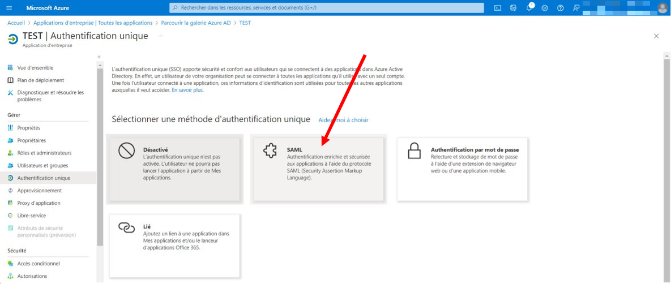Image resolution: width=671 pixels, height=284 pixels.
Task: Click the Vue d'ensemble sidebar icon
Action: click(11, 67)
